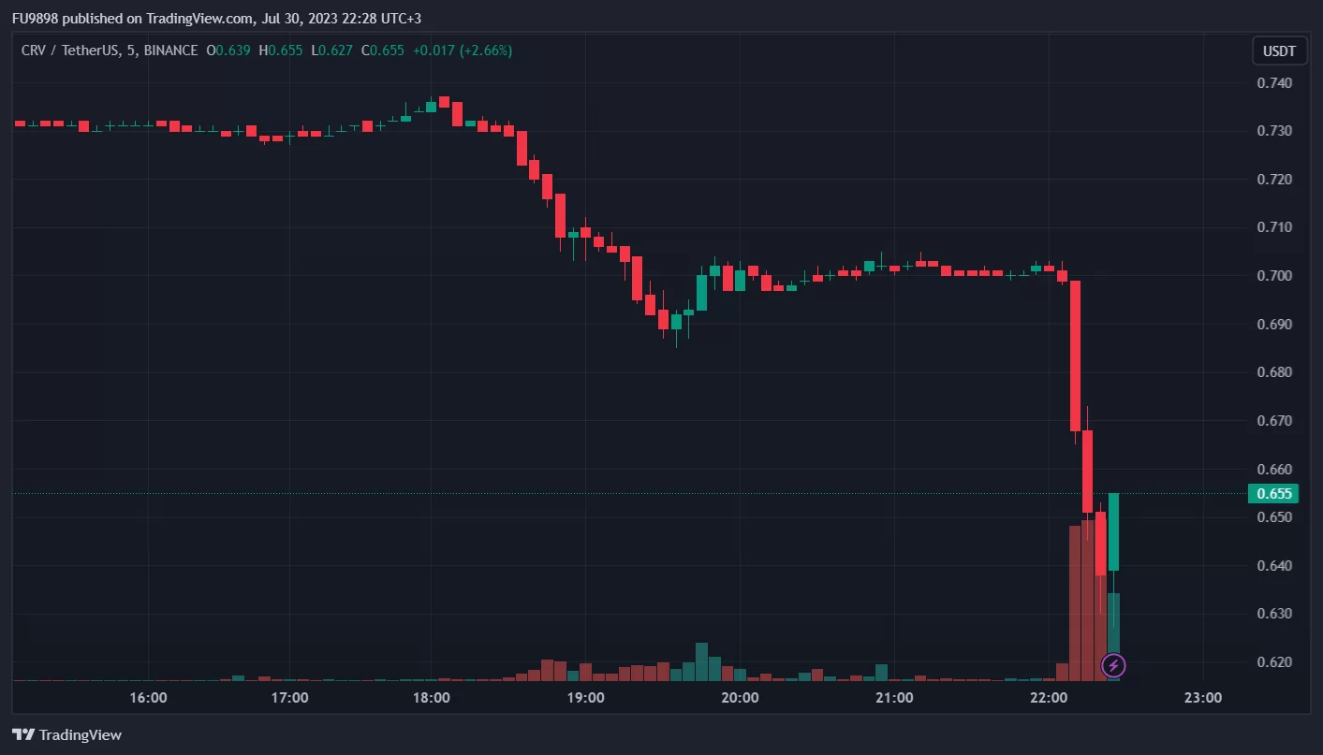Click the open value O0.639 in legend
The height and width of the screenshot is (755, 1323).
[228, 51]
